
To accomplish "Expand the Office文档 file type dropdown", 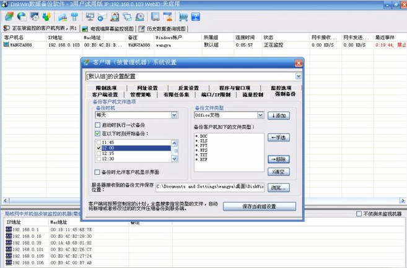I will (260, 115).
